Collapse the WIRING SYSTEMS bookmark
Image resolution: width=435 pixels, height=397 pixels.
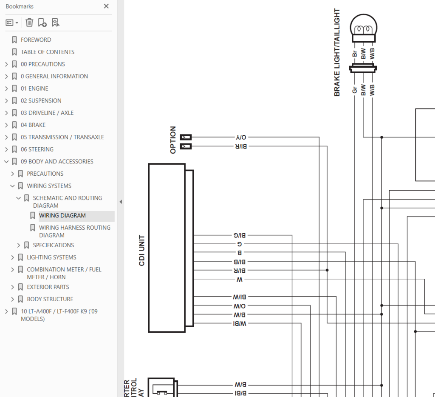coord(12,186)
